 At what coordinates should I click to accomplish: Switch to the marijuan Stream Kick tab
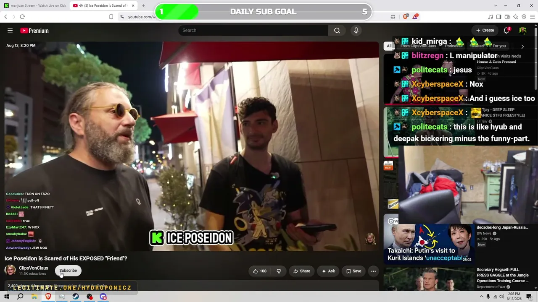pos(35,5)
